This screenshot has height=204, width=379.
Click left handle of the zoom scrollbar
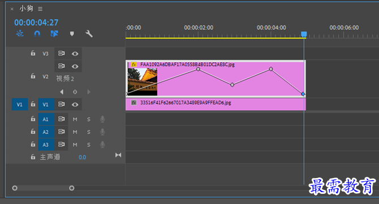[15, 188]
